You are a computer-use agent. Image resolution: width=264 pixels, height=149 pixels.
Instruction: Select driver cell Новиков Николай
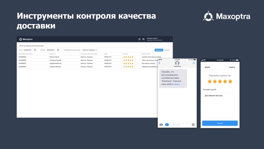(55, 67)
